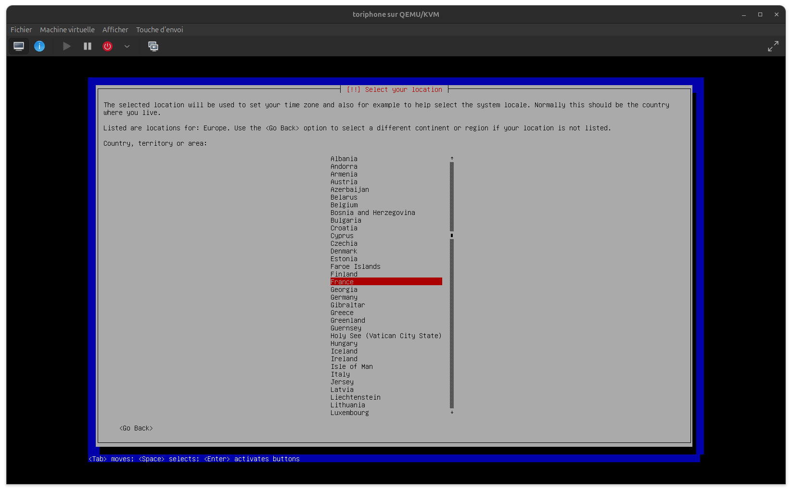Viewport: 792px width, 492px height.
Task: Toggle fullscreen view of the console
Action: (x=773, y=46)
